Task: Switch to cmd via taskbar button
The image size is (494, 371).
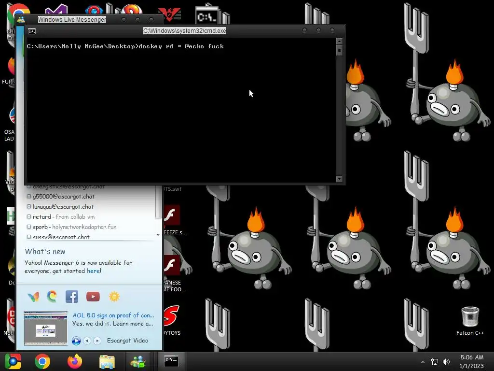Action: coord(171,361)
